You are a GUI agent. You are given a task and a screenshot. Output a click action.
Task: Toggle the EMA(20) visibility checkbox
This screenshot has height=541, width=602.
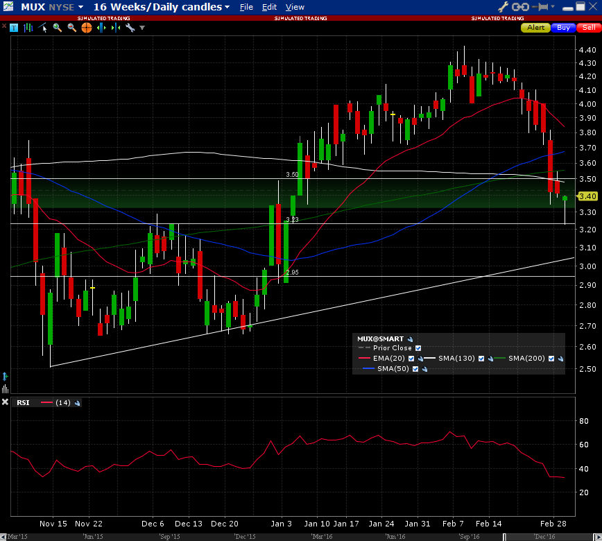click(411, 359)
